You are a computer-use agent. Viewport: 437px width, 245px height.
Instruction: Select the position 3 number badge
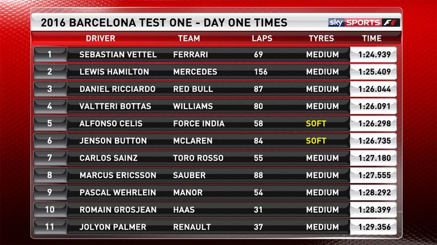tap(50, 89)
